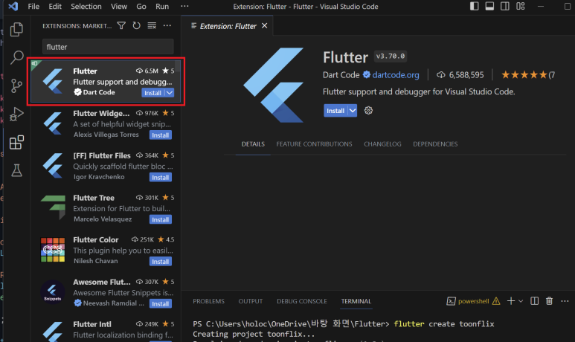This screenshot has height=342, width=575.
Task: Expand Install dropdown arrow in Flutter details
Action: point(353,111)
